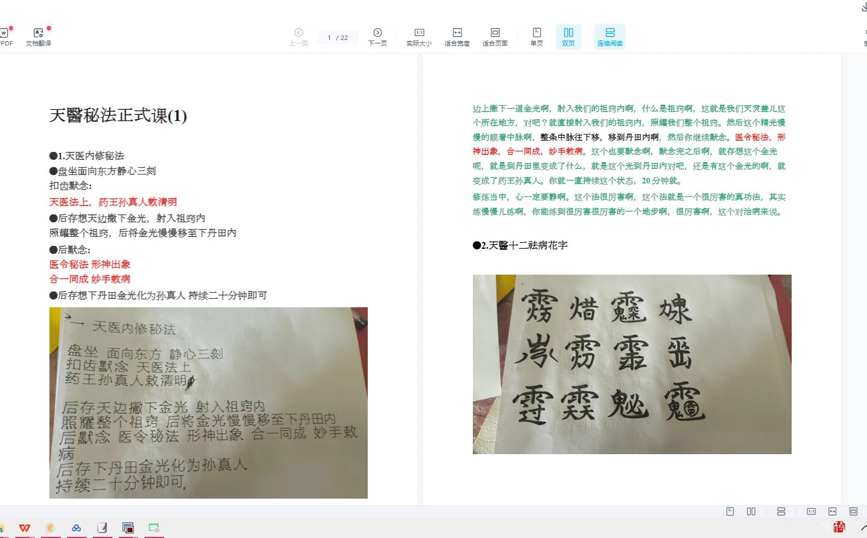Viewport: 867px width, 538px height.
Task: Click the disabled 上一页 previous page button
Action: [299, 36]
